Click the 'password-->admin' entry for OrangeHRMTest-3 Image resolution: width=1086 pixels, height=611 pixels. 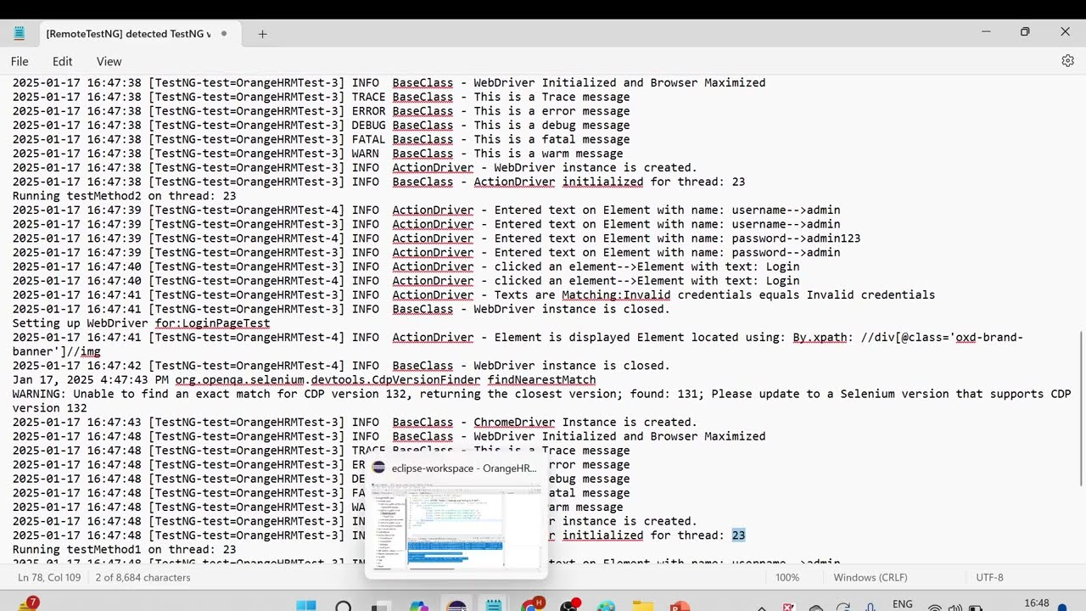[786, 253]
